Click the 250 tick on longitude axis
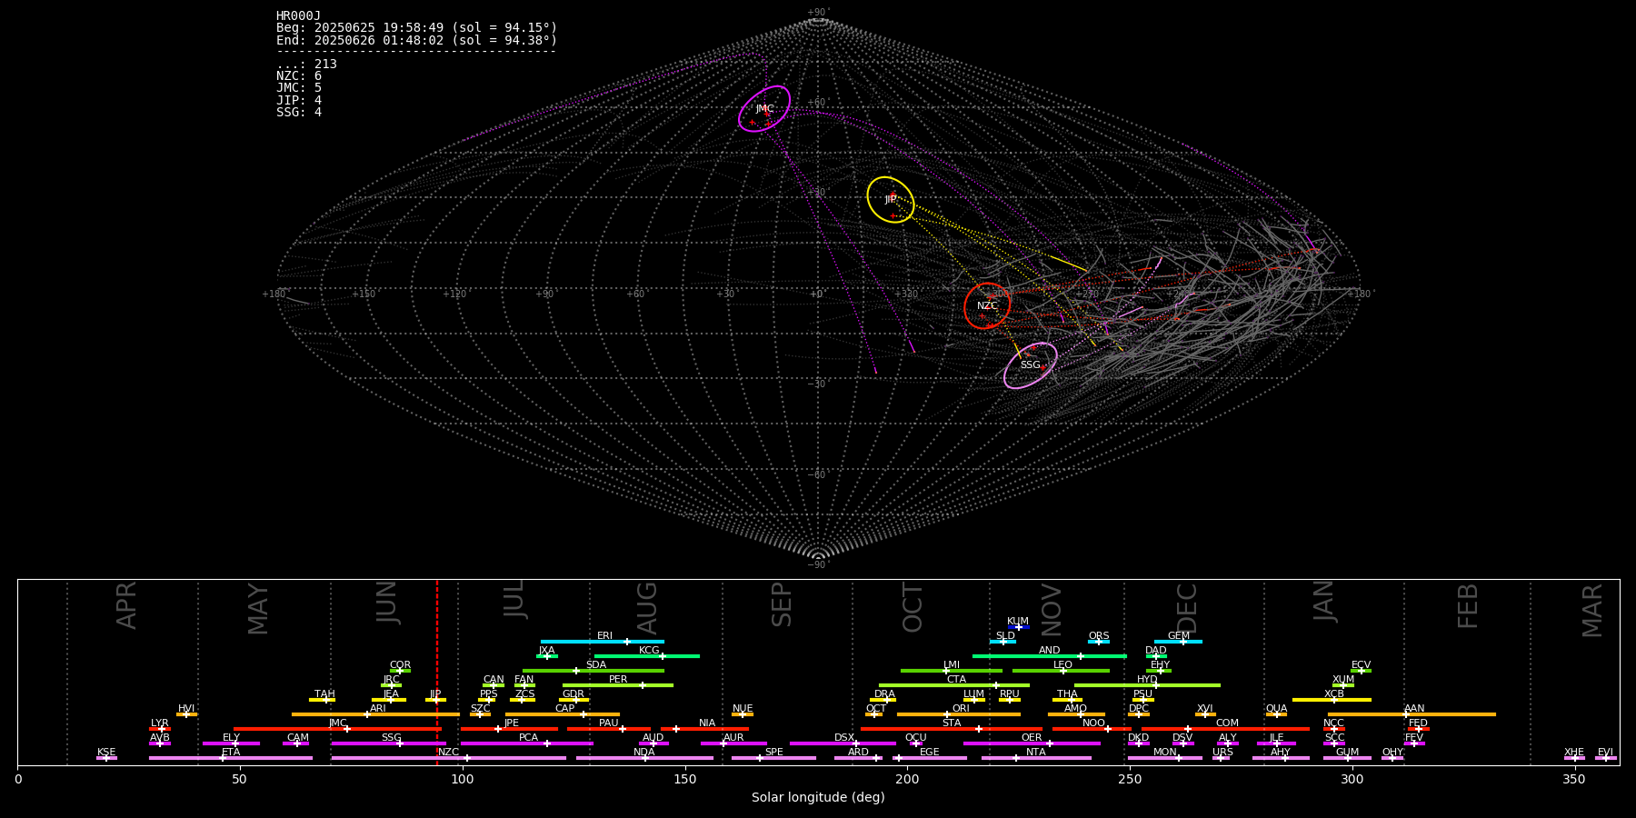 click(1130, 779)
